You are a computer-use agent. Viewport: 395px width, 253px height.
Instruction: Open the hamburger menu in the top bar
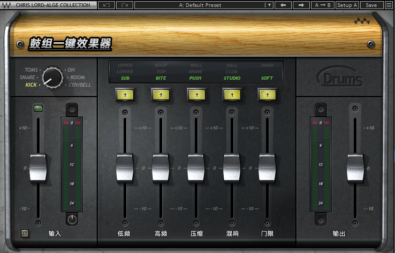[389, 5]
